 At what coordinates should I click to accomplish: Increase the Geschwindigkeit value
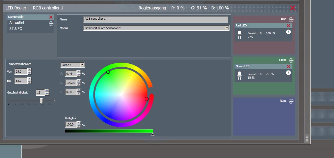(47, 91)
